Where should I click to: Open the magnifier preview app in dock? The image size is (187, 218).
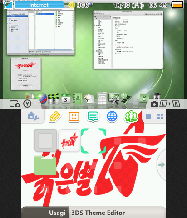89,99
